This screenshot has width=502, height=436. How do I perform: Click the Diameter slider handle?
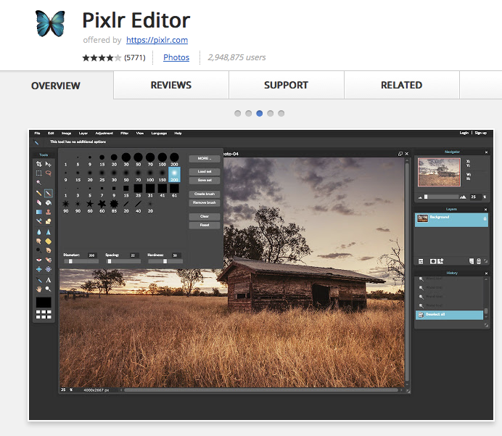click(70, 262)
